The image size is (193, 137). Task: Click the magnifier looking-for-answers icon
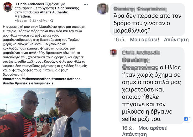pos(47,4)
